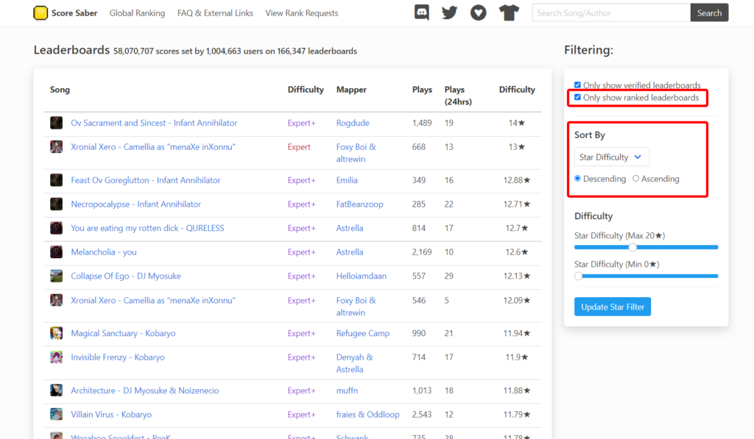Viewport: 754px width, 439px height.
Task: Click the Invisible Frenzy cover thumbnail
Action: point(56,357)
